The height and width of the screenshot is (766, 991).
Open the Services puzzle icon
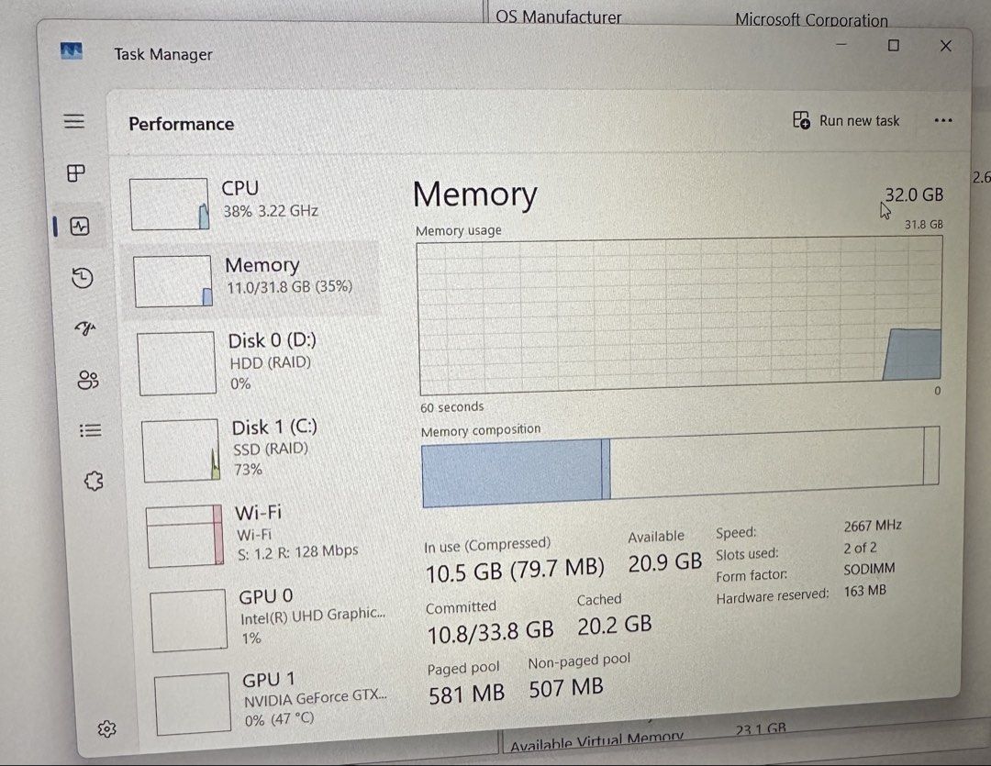[x=94, y=481]
